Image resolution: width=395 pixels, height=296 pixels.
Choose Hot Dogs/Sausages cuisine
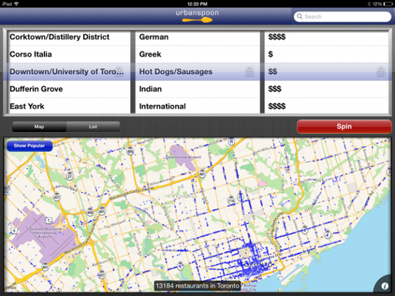click(x=197, y=71)
